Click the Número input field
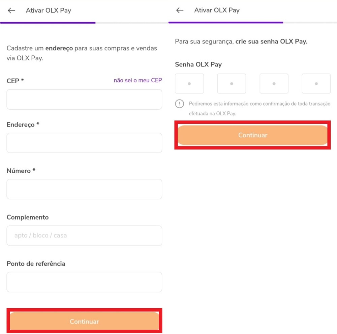 tap(84, 189)
